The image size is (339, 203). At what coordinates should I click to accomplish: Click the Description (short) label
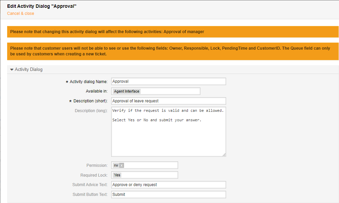coord(90,101)
